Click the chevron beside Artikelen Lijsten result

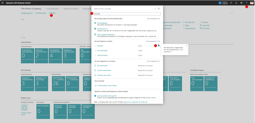coord(95,46)
